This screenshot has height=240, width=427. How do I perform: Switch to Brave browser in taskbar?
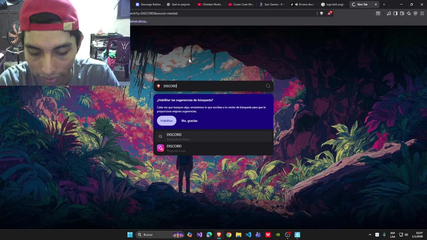pyautogui.click(x=219, y=235)
